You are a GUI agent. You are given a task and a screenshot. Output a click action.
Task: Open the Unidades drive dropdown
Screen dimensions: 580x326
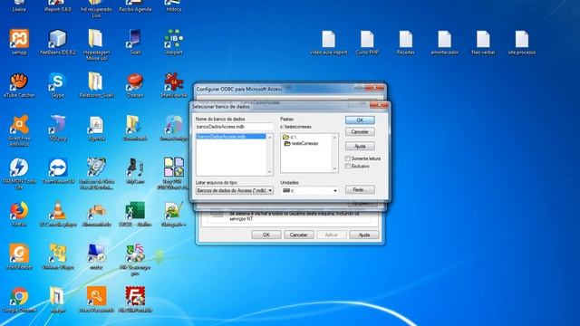point(310,190)
